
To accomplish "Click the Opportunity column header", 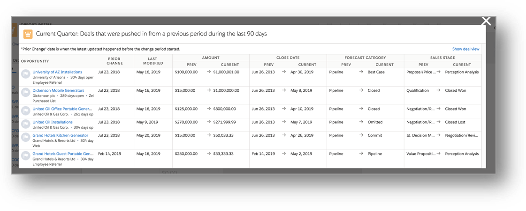I will click(35, 61).
